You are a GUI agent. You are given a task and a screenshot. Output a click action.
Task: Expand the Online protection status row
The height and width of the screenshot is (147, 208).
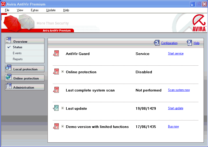click(x=63, y=72)
